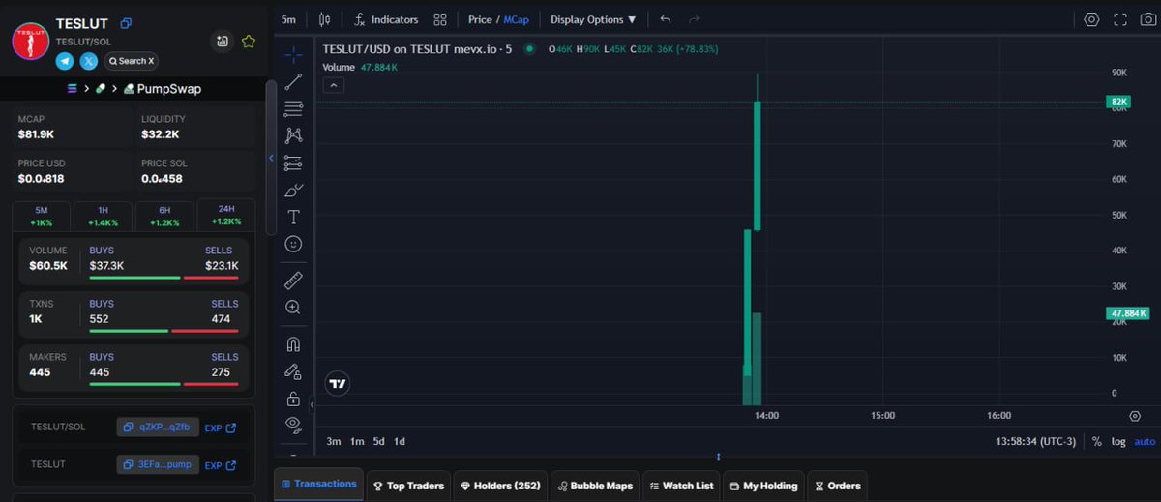
Task: Open the emoji icons tool
Action: [294, 244]
